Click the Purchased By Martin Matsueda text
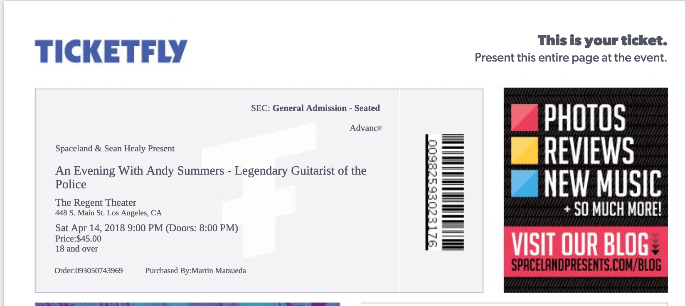The width and height of the screenshot is (685, 306). pyautogui.click(x=195, y=271)
